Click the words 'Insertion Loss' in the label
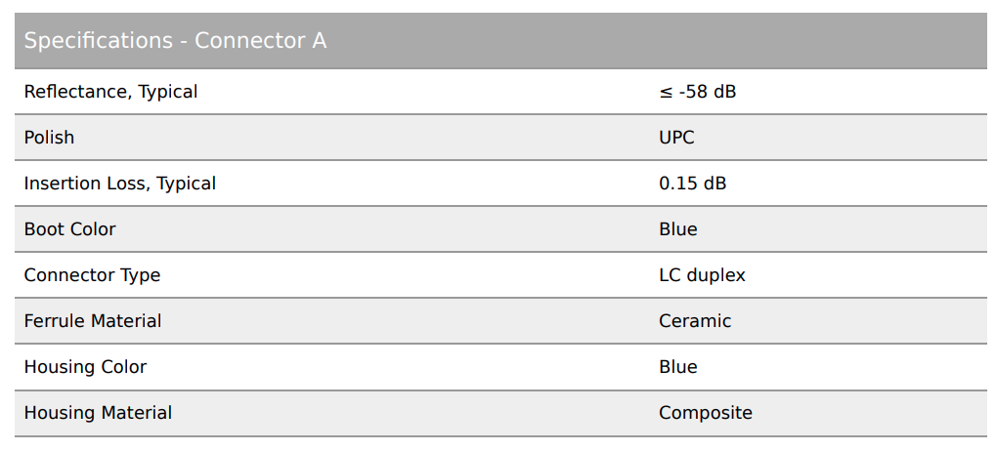Screen dimensions: 997x451 click(83, 184)
